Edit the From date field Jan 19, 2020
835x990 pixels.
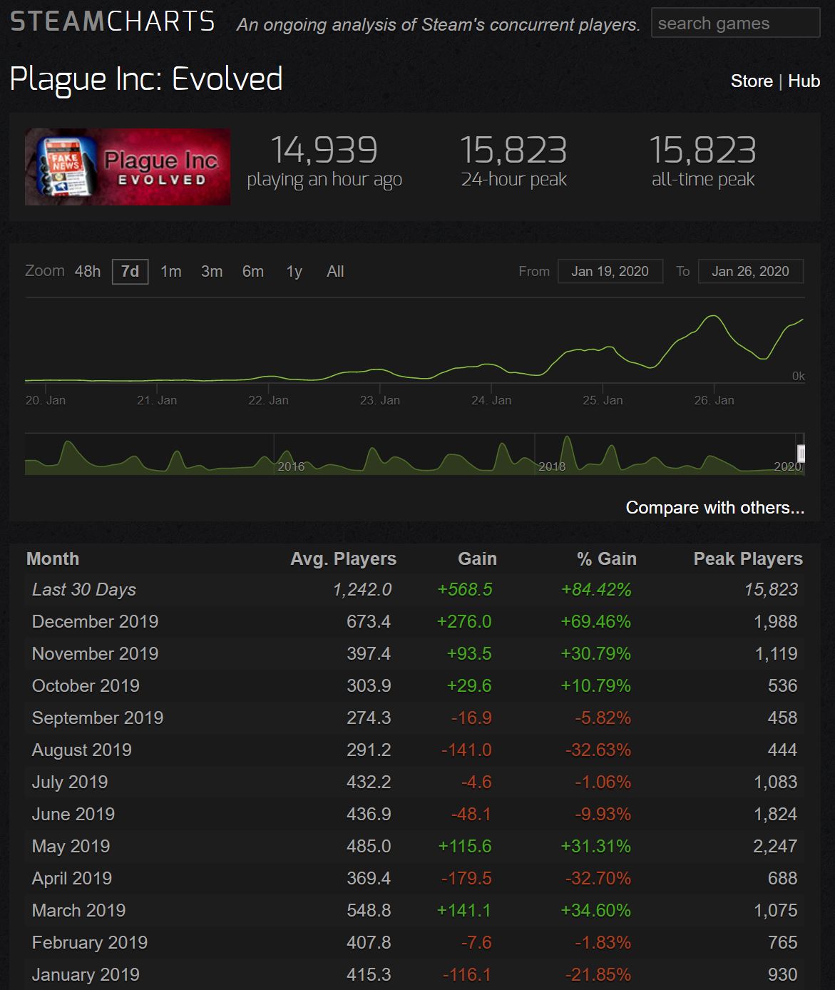coord(610,271)
